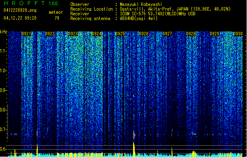This screenshot has width=247, height=157.
Task: Click the 0921 time marker
Action: click(x=26, y=34)
